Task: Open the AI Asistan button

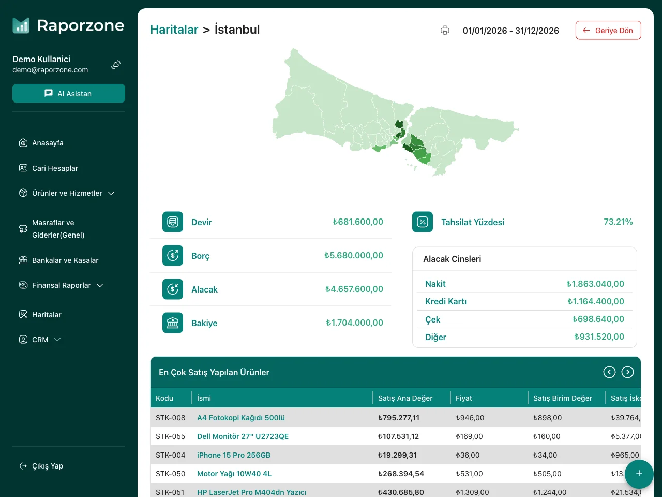Action: [69, 94]
